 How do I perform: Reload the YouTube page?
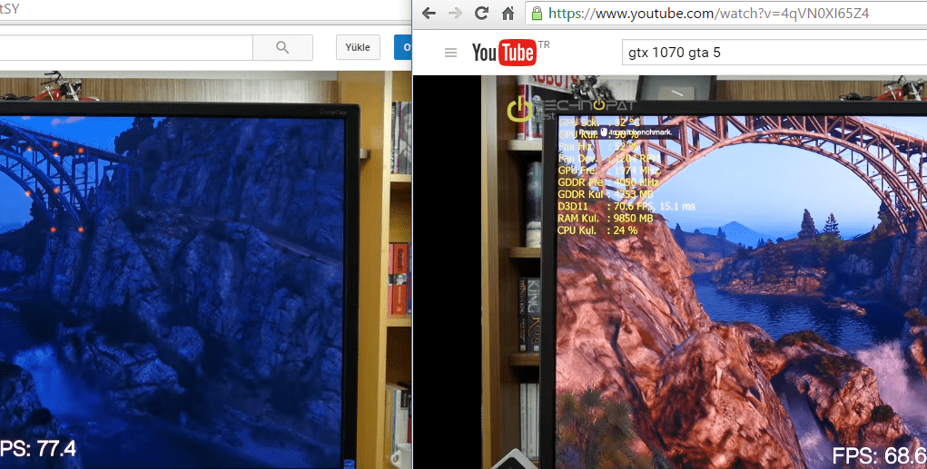[481, 13]
